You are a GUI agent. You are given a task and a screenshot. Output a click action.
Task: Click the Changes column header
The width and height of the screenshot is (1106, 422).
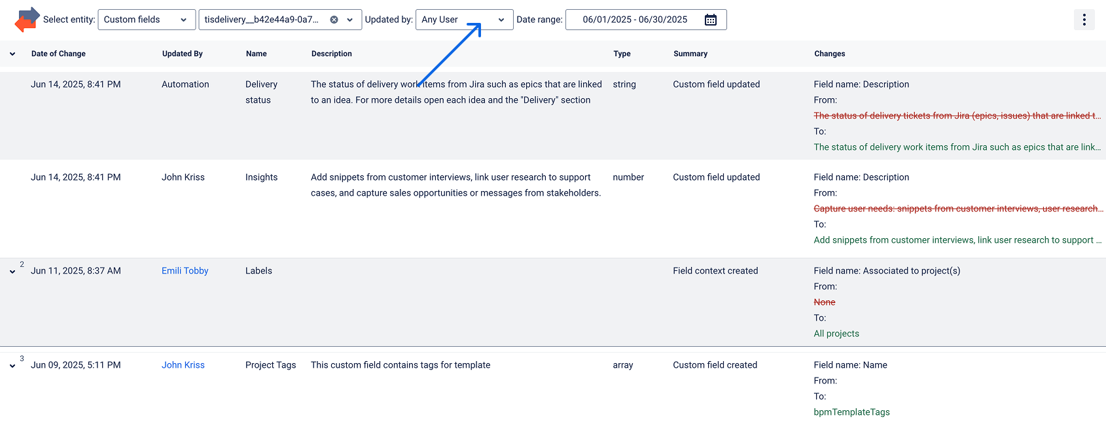click(829, 54)
